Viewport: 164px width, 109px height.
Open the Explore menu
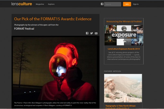[x=51, y=4]
